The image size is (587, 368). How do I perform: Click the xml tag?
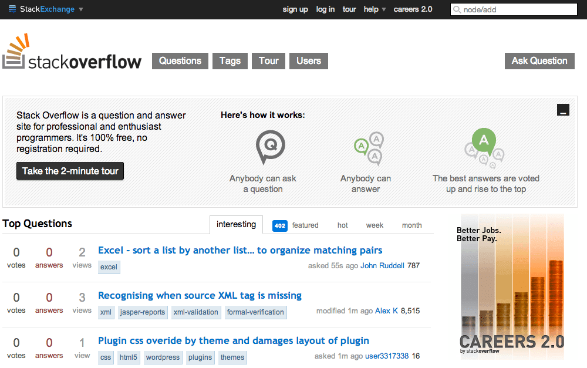pyautogui.click(x=106, y=312)
